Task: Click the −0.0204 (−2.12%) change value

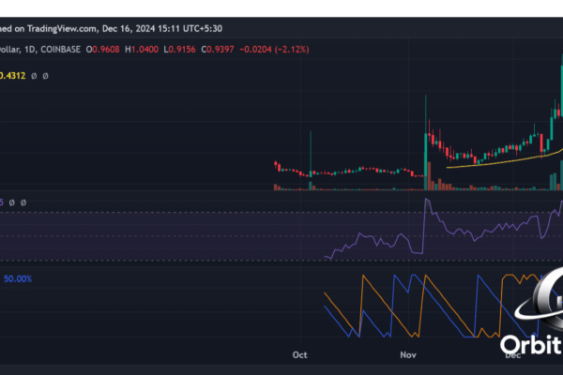Action: point(274,50)
